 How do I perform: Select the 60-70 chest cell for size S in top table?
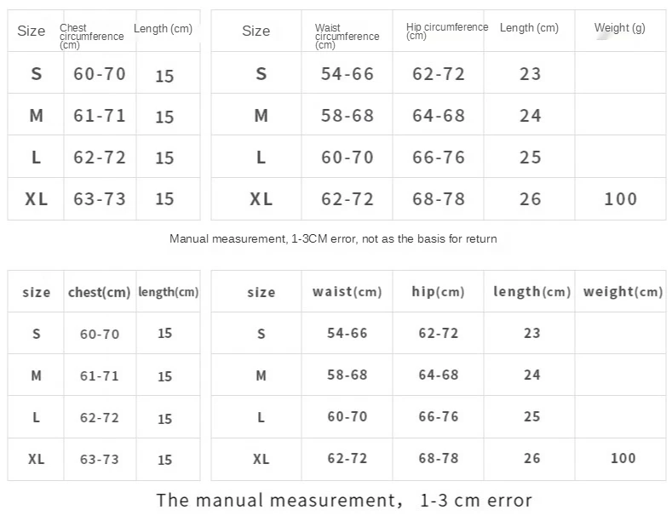tap(100, 74)
